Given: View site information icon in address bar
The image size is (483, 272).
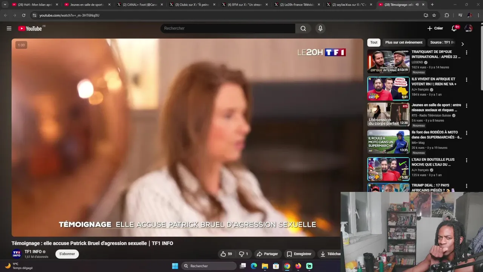Looking at the screenshot, I should (34, 15).
